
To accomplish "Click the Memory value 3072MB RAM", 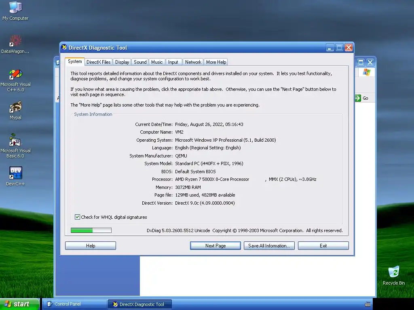I will coord(188,187).
